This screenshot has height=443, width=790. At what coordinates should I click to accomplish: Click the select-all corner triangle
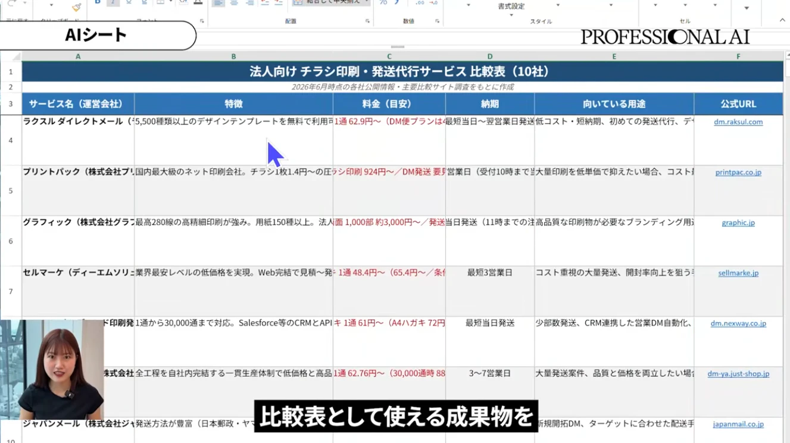pos(15,57)
